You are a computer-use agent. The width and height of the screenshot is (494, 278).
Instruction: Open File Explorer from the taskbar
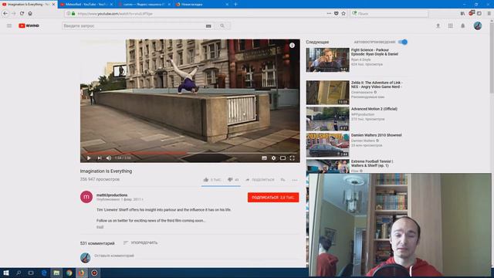pos(56,273)
